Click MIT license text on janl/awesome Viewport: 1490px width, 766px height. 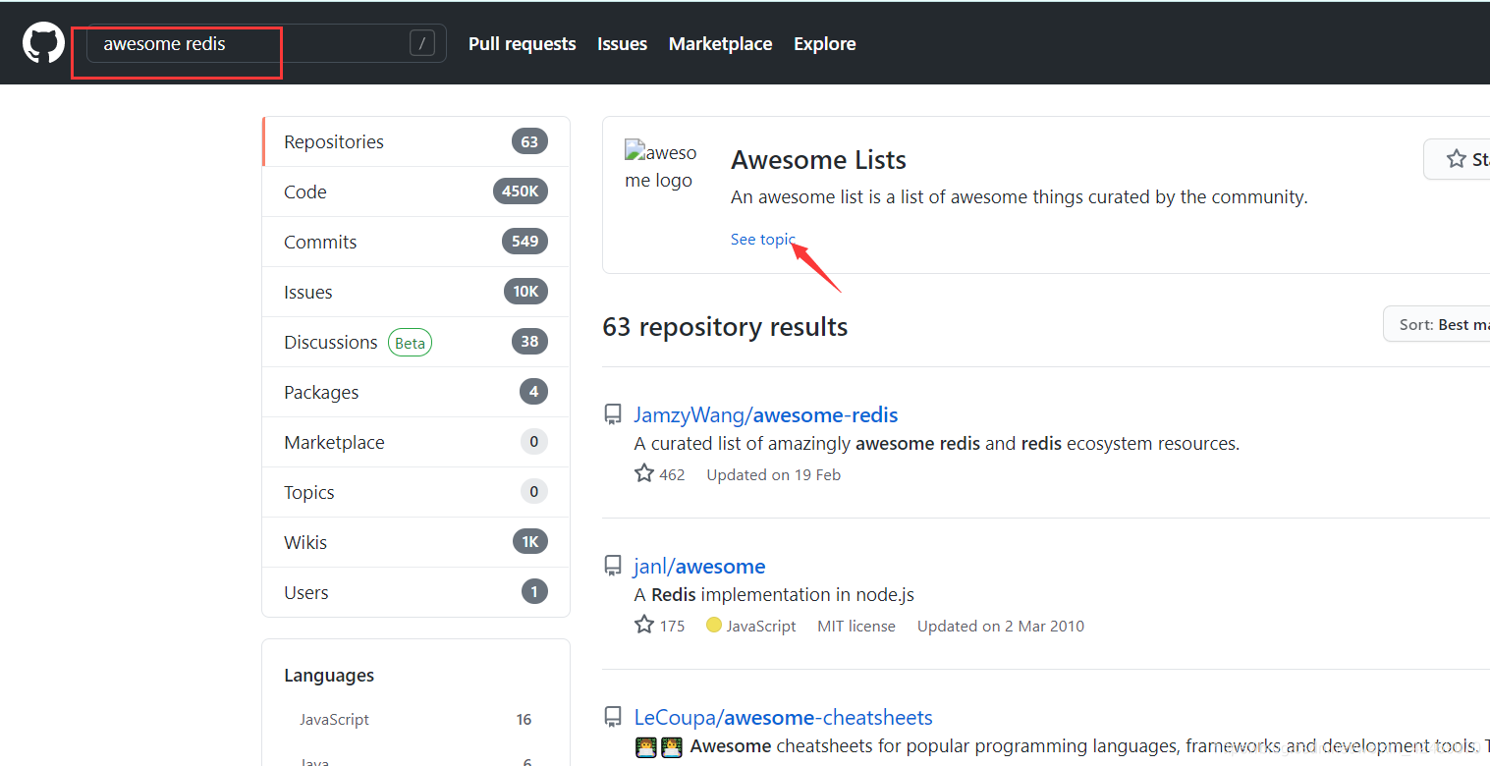coord(856,626)
